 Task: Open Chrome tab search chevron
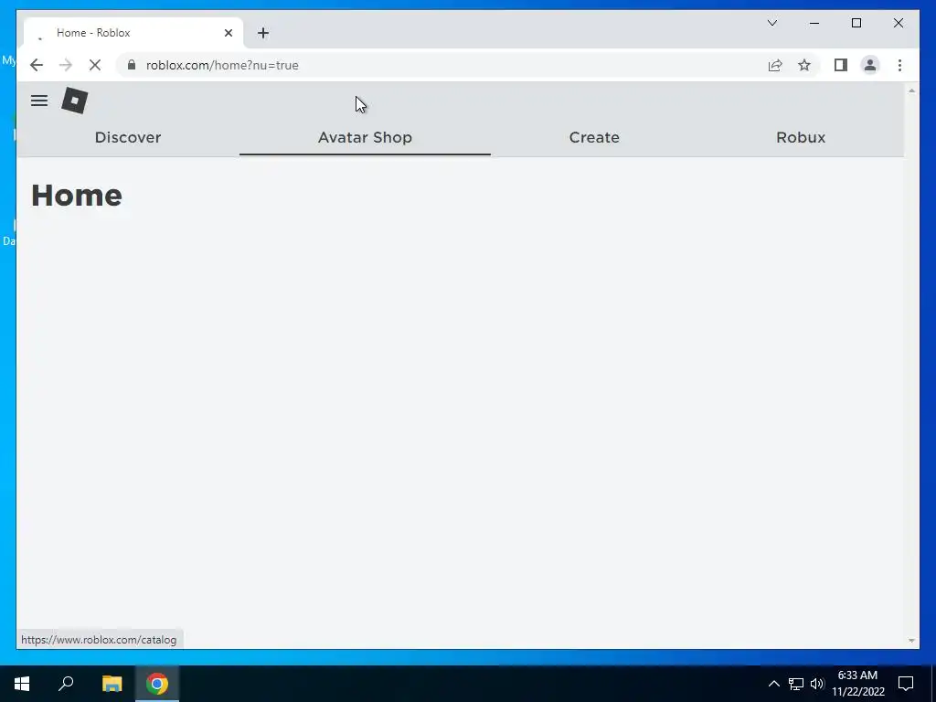771,23
